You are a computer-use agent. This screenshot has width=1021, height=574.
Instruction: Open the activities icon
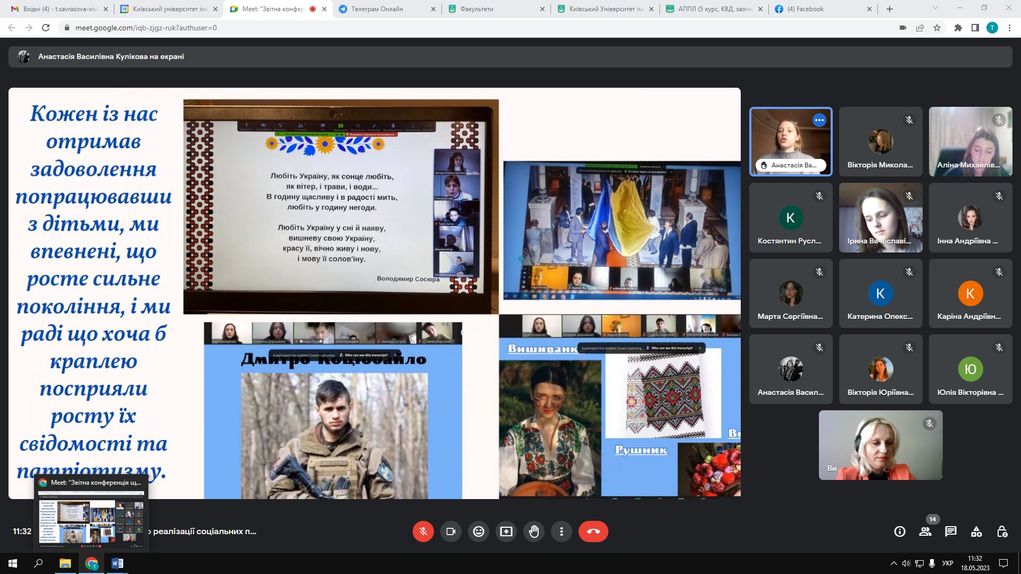tap(976, 531)
